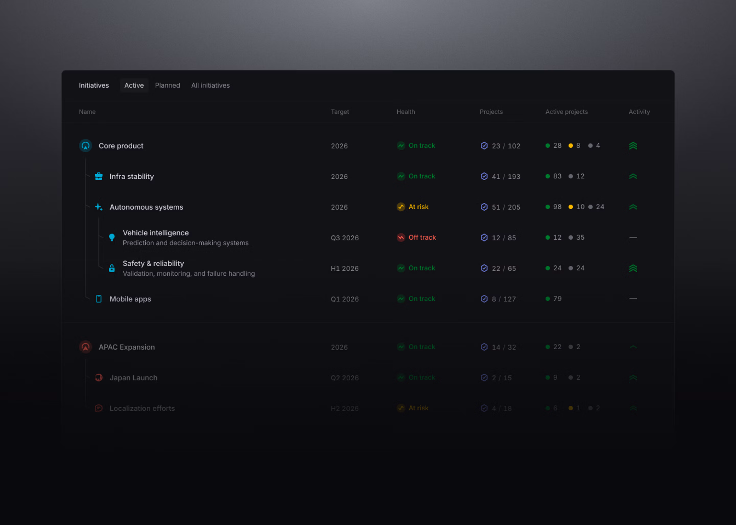This screenshot has height=525, width=736.
Task: Click the H1 2026 target cell
Action: coord(345,268)
